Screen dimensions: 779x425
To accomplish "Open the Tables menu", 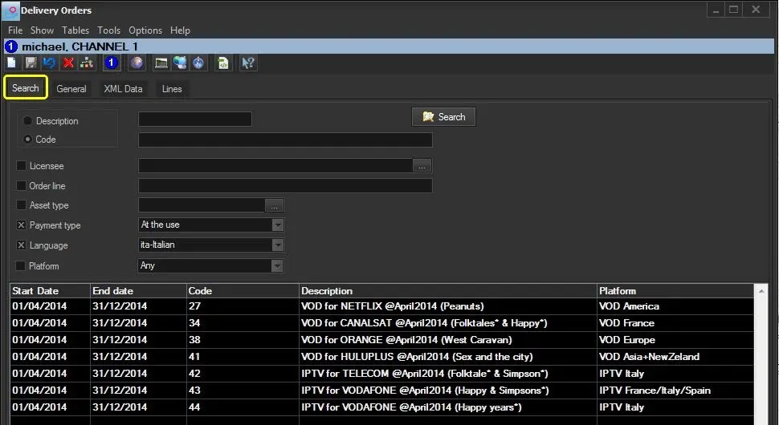I will [75, 30].
